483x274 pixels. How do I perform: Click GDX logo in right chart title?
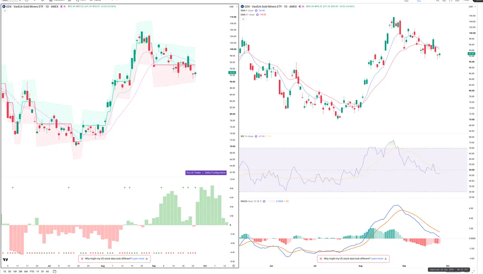[x=242, y=7]
